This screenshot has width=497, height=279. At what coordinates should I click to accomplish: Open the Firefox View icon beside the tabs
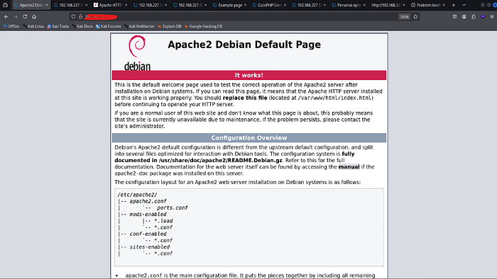pyautogui.click(x=5, y=5)
